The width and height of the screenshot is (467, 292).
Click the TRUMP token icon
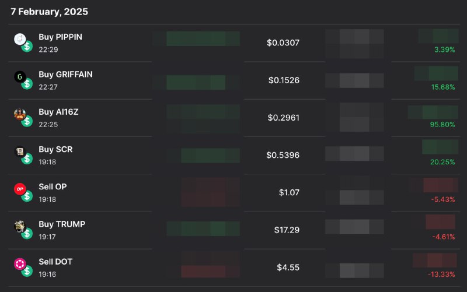[20, 227]
